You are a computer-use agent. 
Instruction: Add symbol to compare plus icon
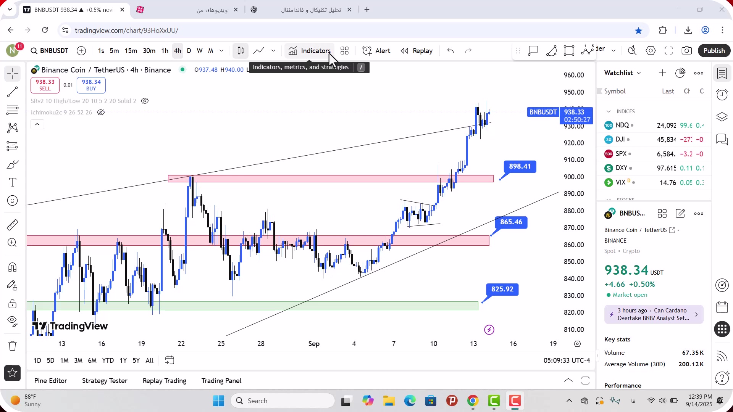click(x=81, y=51)
